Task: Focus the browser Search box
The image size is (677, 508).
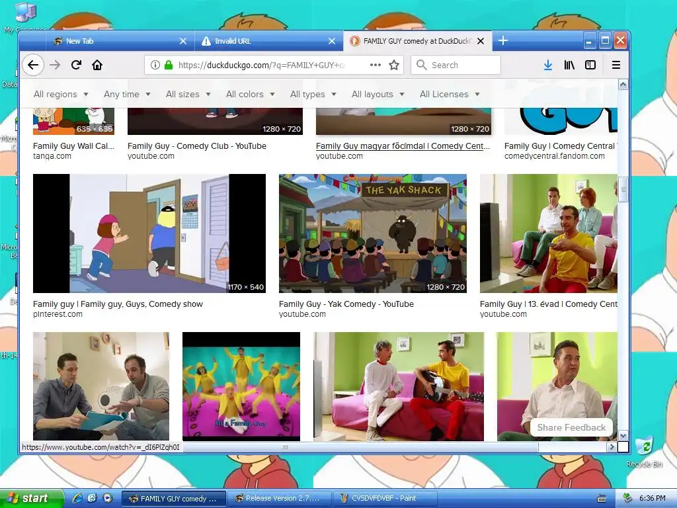Action: point(456,65)
